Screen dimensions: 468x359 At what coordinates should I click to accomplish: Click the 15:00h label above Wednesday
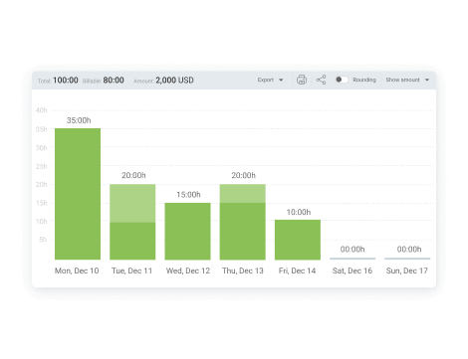(x=188, y=195)
